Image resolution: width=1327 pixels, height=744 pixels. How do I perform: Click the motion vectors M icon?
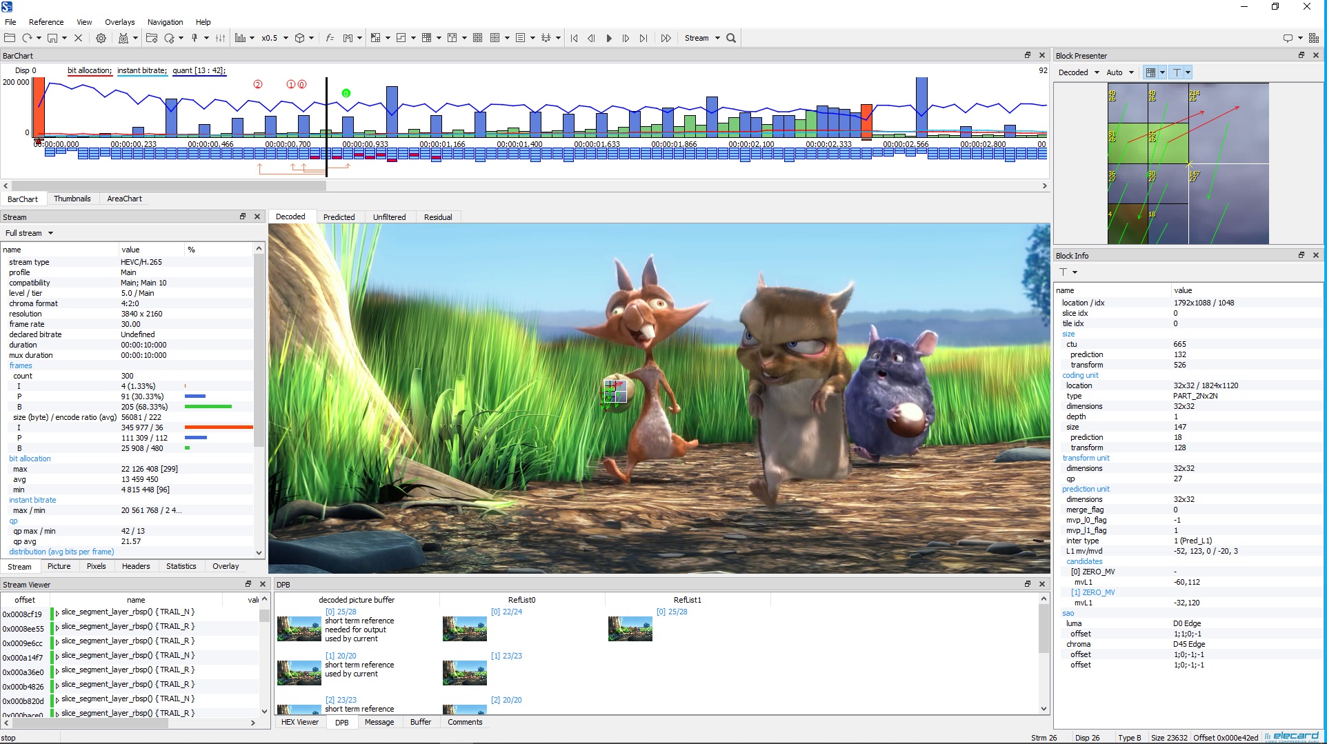[348, 38]
